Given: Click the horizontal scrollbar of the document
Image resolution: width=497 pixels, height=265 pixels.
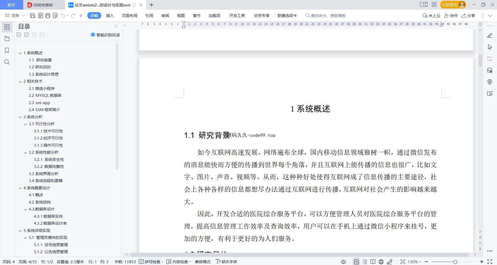Looking at the screenshot, I should (x=299, y=255).
